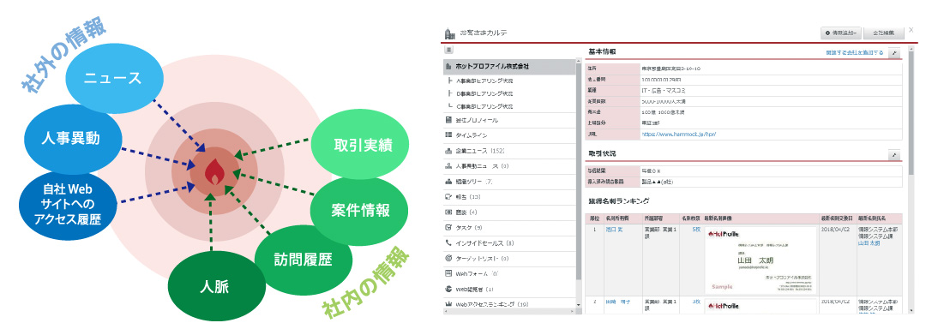Click the 案件情報 green bubble
The height and width of the screenshot is (335, 938).
(360, 210)
